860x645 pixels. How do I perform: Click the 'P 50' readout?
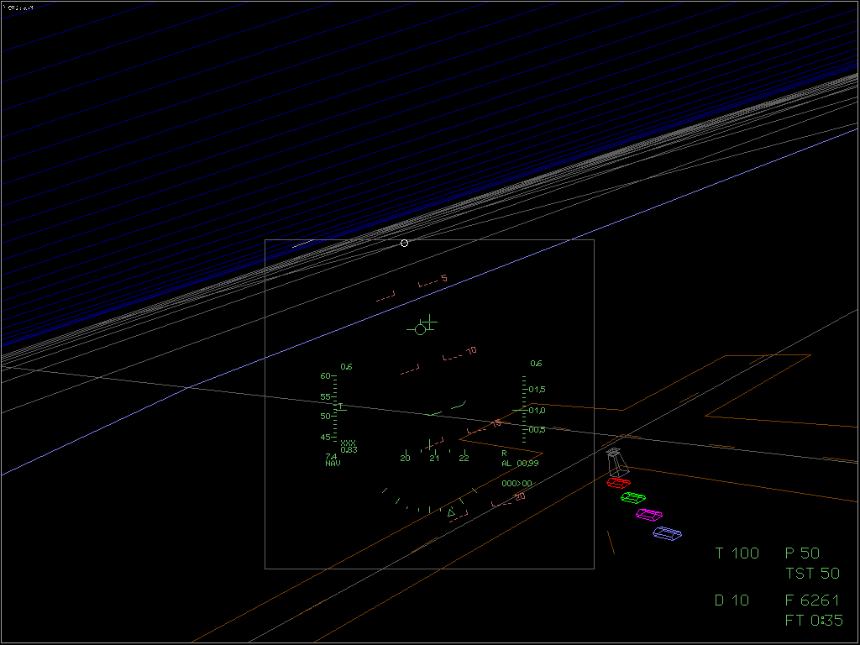[802, 553]
